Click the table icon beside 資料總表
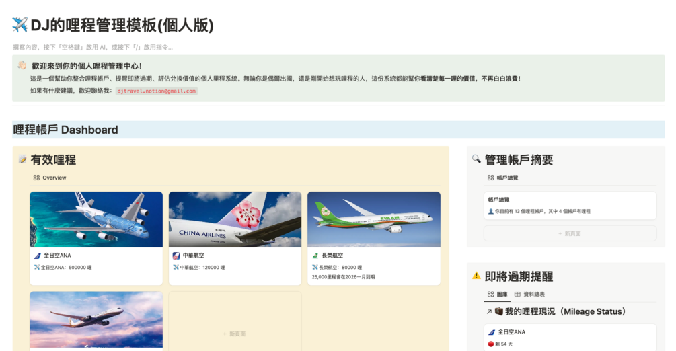Viewport: 676px width, 351px height. (517, 294)
